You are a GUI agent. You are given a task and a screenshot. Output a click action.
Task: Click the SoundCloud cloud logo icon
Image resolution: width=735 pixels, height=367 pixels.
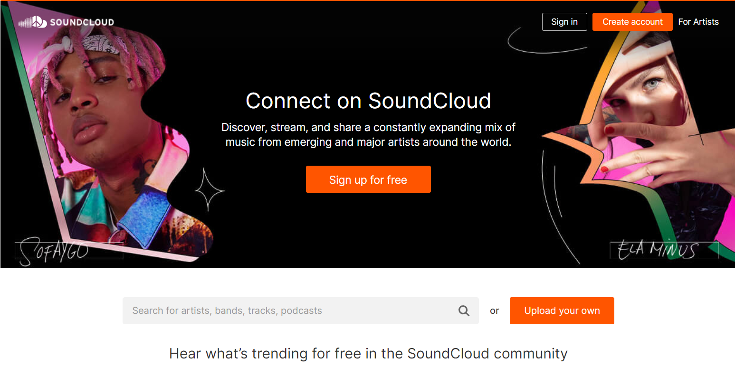pyautogui.click(x=32, y=22)
